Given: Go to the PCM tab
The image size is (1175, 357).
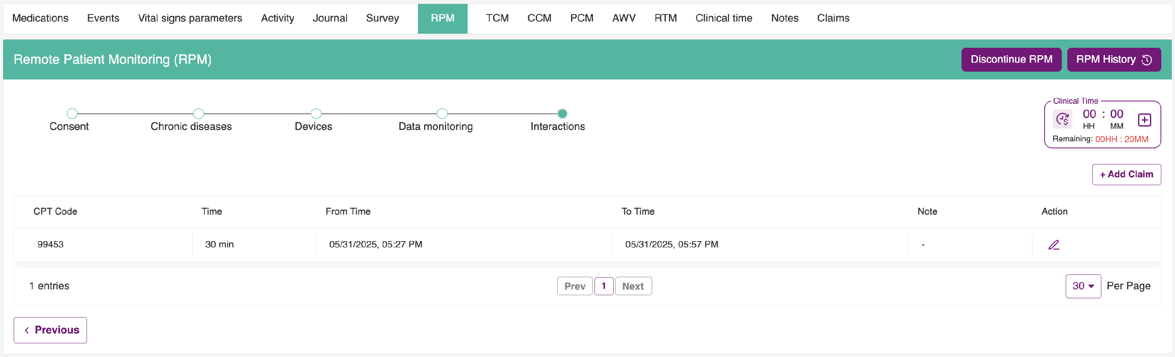Looking at the screenshot, I should 582,18.
